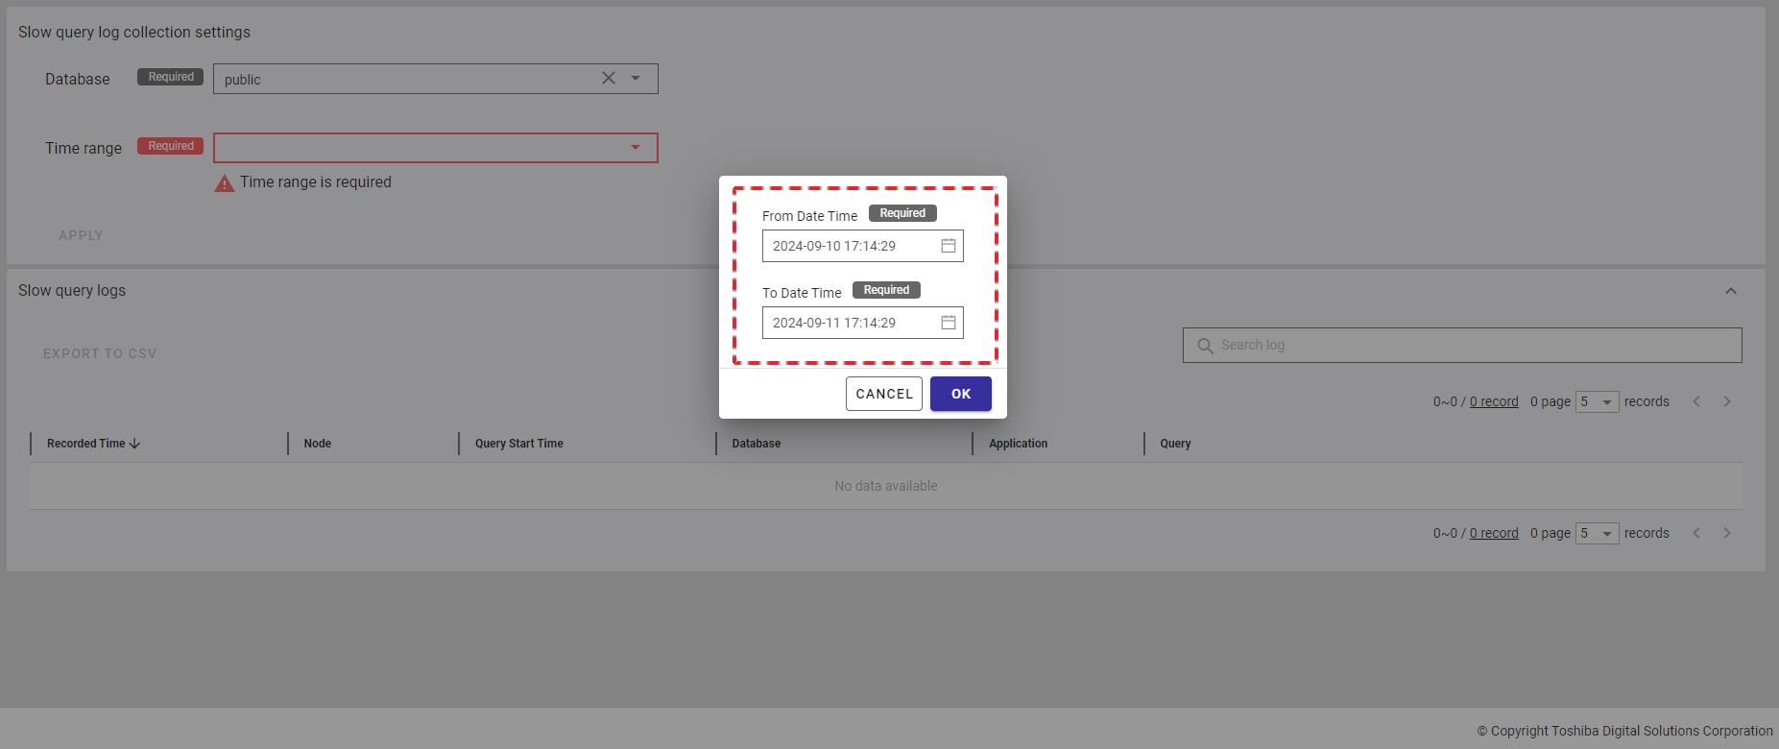Open calendar picker for From Date Time
Viewport: 1779px width, 749px height.
tap(948, 246)
